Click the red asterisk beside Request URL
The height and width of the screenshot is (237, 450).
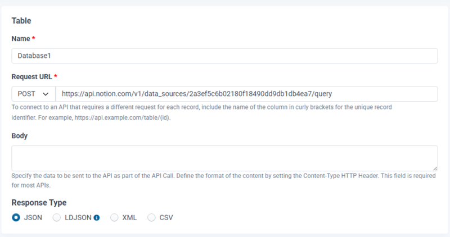(x=56, y=76)
